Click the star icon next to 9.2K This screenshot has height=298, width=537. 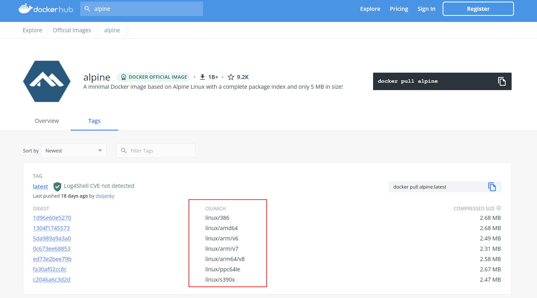click(x=231, y=77)
